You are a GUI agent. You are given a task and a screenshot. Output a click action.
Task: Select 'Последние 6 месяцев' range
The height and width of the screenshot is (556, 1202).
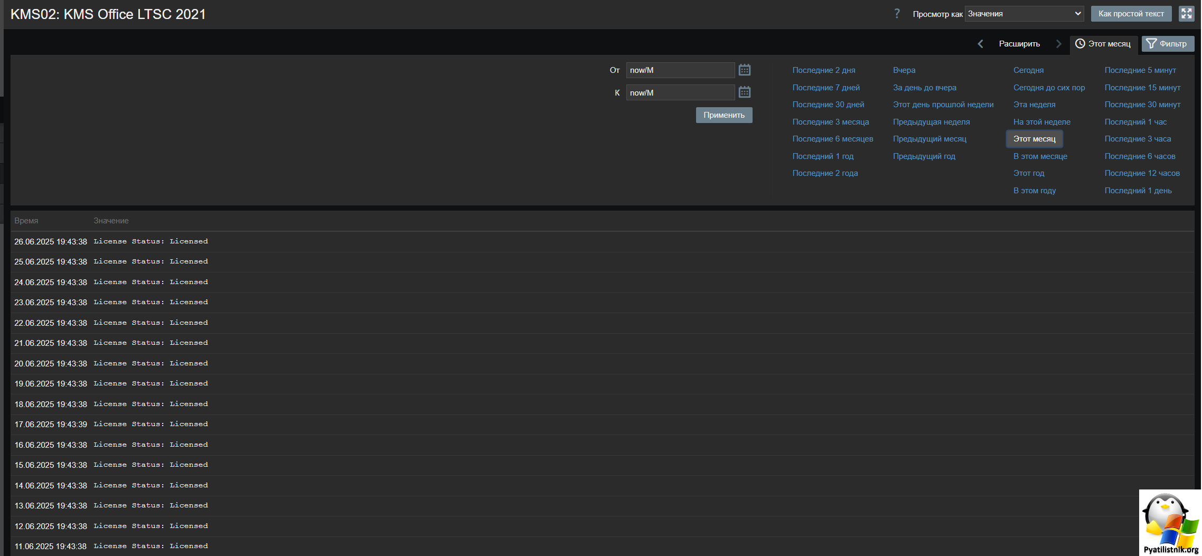[x=832, y=139]
